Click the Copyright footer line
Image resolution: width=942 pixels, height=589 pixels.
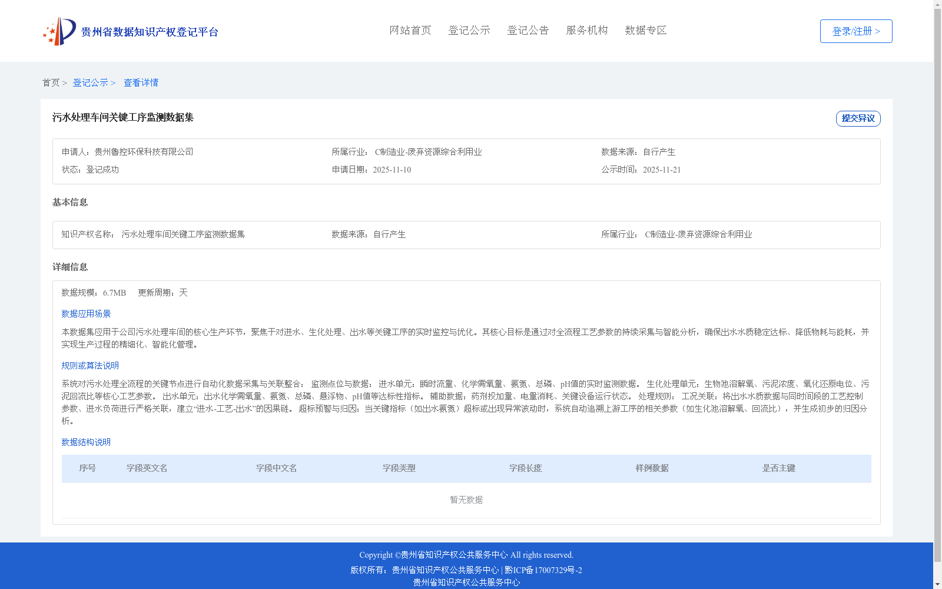click(x=466, y=555)
